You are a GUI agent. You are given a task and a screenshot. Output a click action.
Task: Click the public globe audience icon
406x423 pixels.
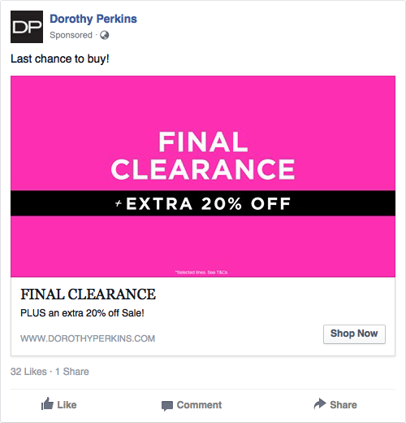pos(105,35)
